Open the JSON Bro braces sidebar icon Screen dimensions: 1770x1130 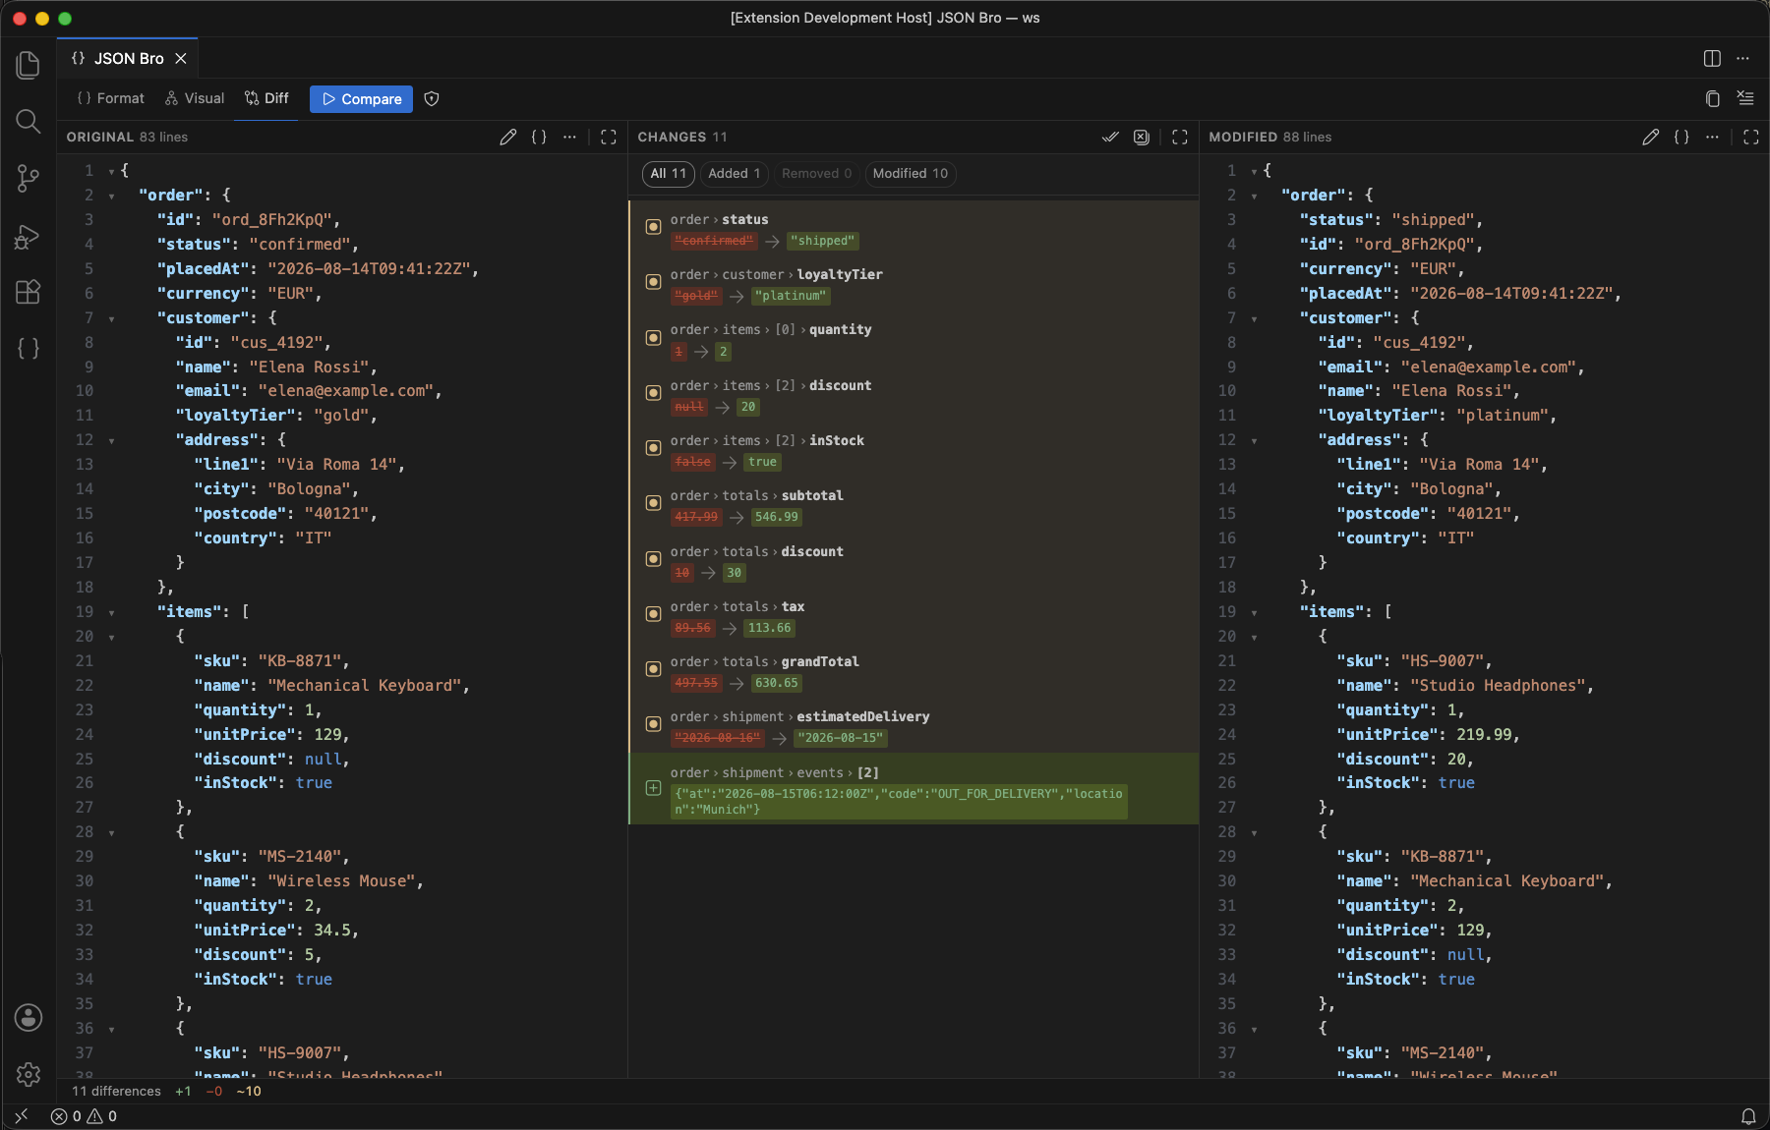coord(29,348)
